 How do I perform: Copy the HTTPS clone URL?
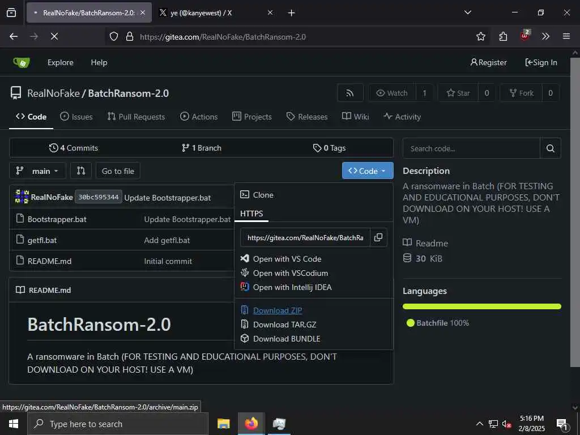point(378,237)
